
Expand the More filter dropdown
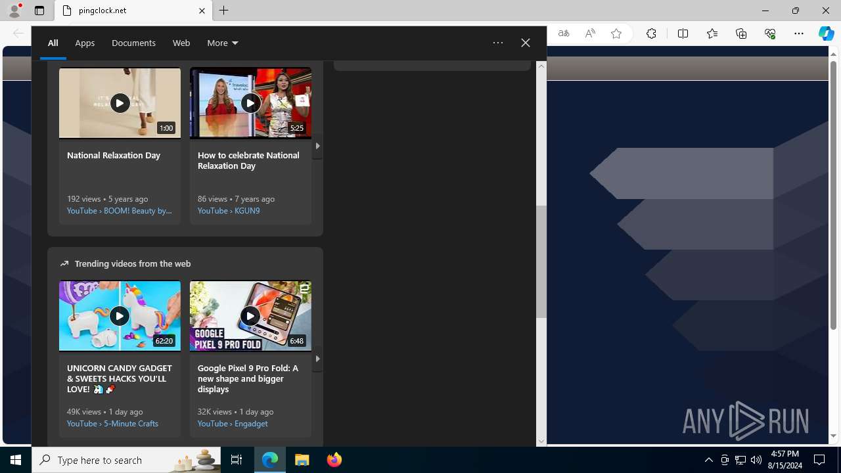(223, 43)
